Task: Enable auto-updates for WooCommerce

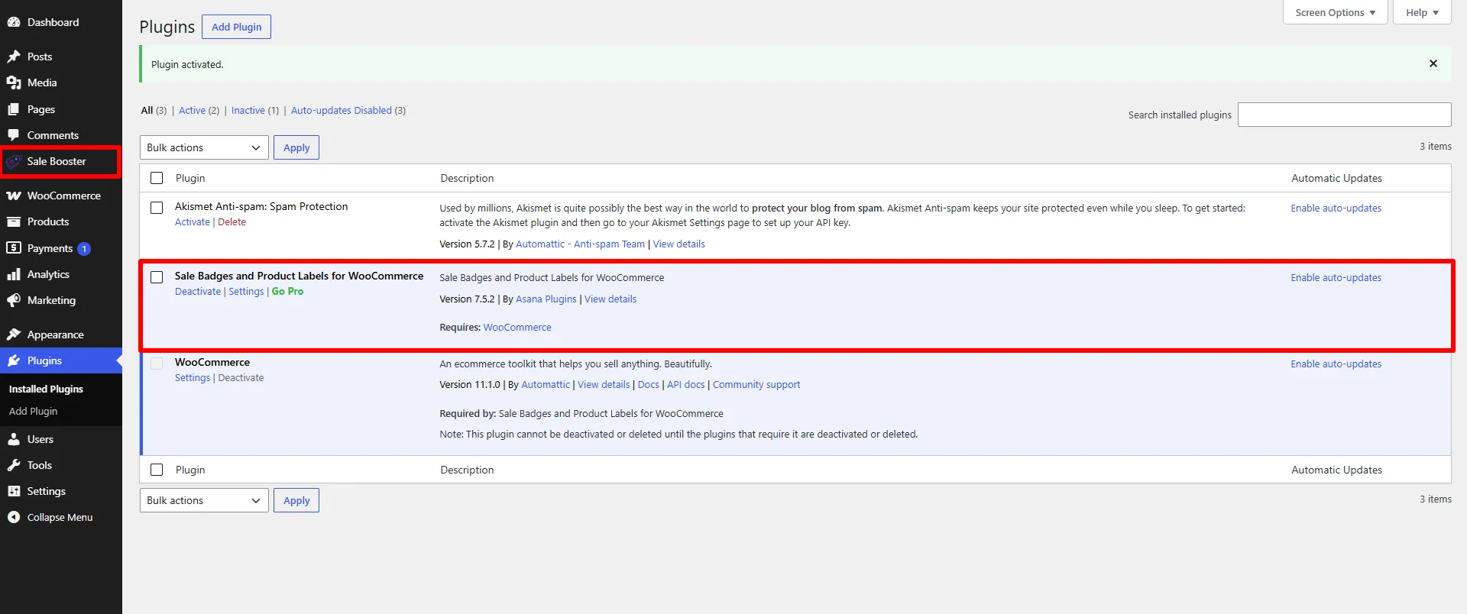Action: click(1336, 364)
